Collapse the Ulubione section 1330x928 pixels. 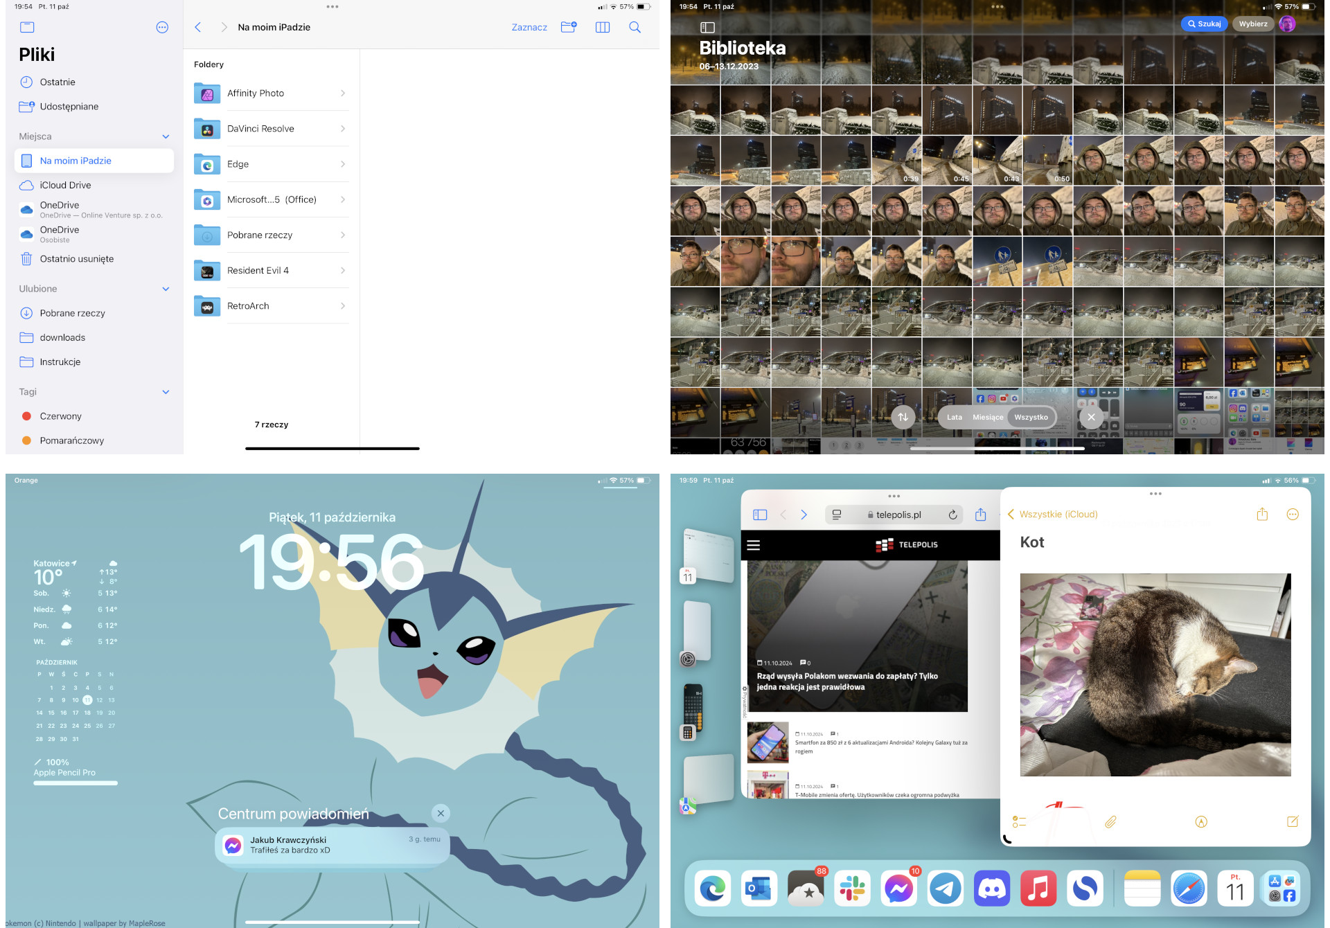pos(166,289)
